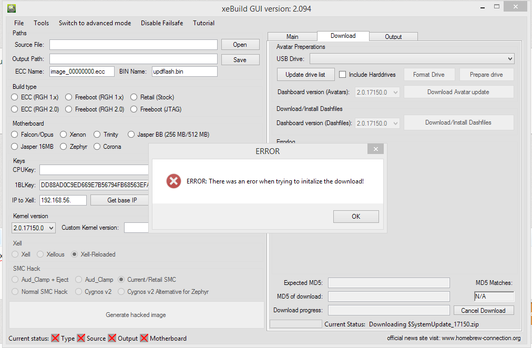
Task: Click Cancel Download button
Action: tap(484, 310)
